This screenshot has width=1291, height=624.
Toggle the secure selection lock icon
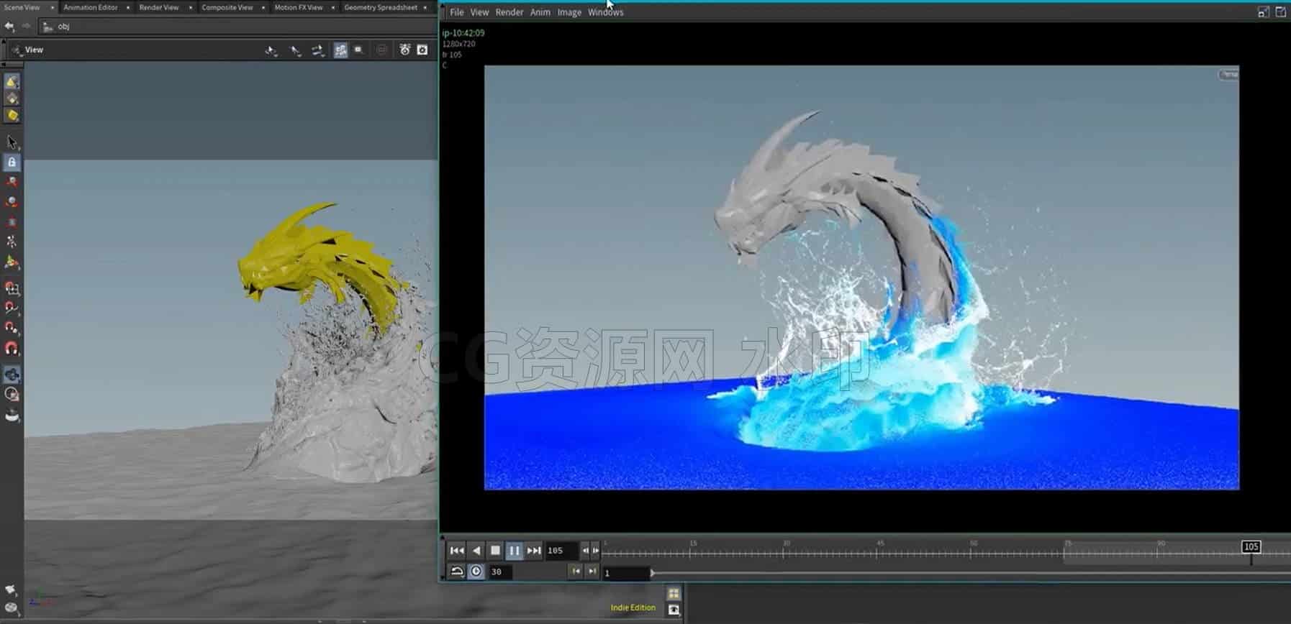point(12,162)
